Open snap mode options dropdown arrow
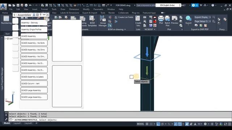This screenshot has height=130, width=232. [x=154, y=124]
